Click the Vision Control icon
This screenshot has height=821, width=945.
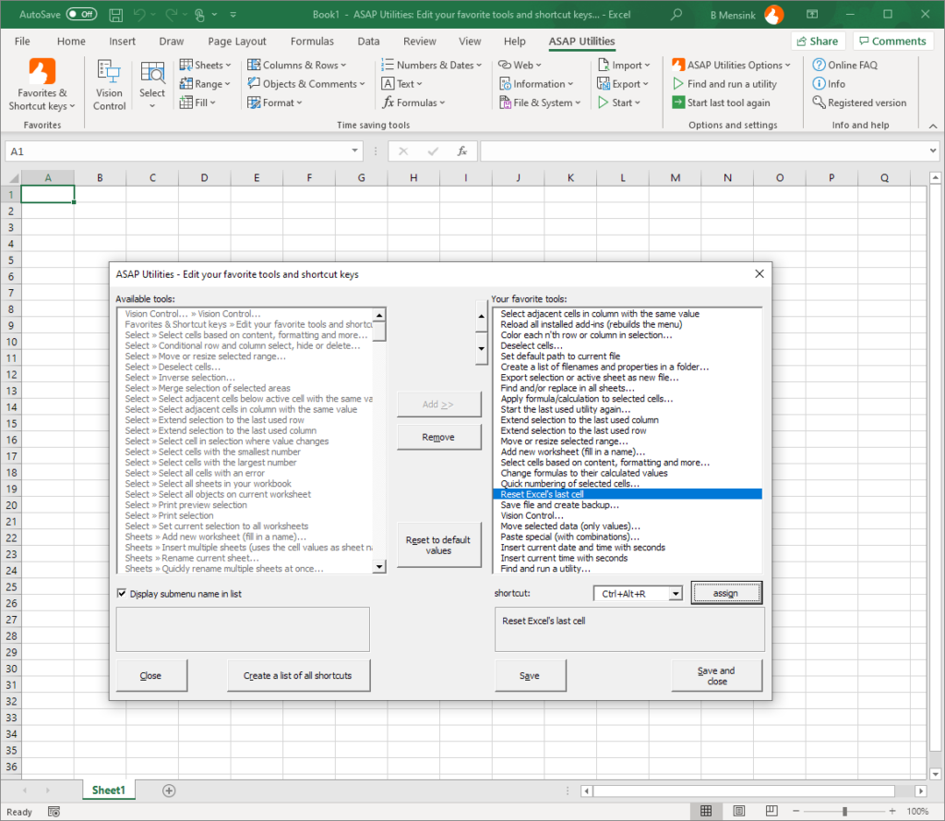pos(109,83)
